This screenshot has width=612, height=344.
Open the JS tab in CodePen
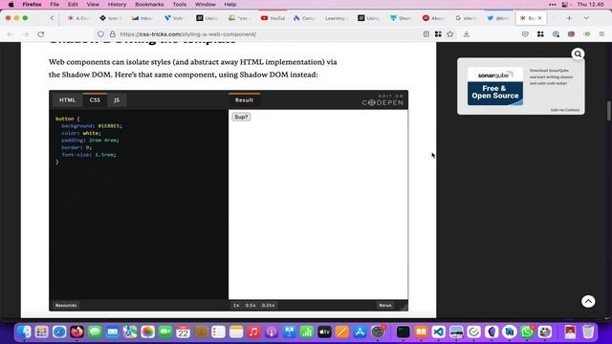pyautogui.click(x=117, y=100)
